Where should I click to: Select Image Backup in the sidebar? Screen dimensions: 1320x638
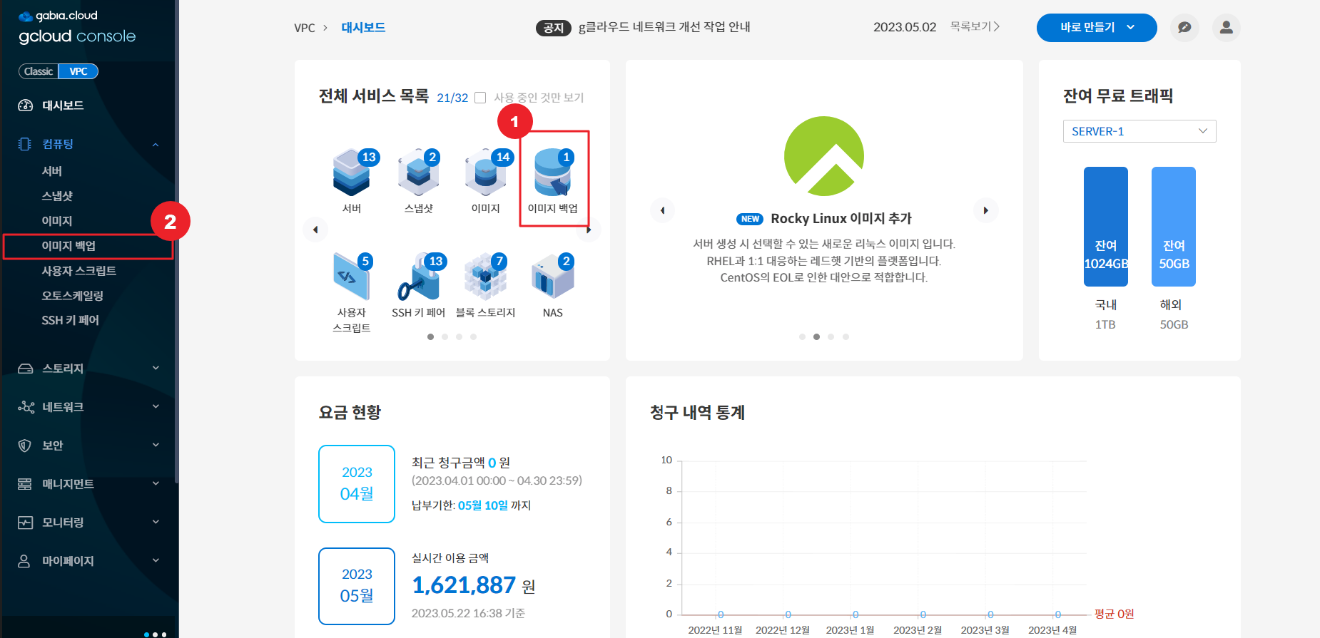pyautogui.click(x=68, y=246)
